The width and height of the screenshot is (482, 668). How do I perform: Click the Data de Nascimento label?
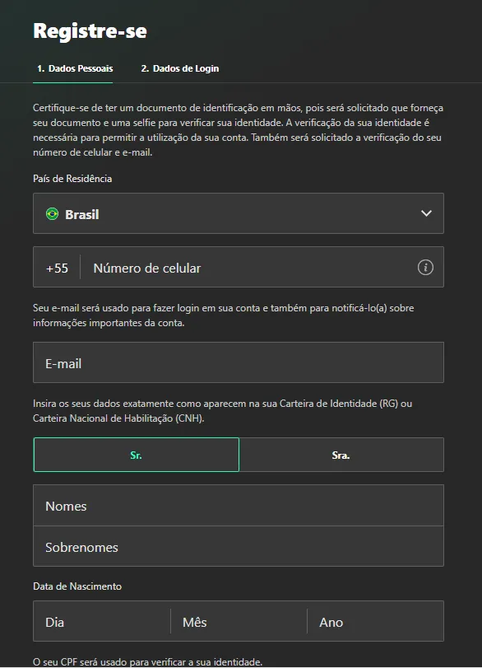click(x=78, y=586)
